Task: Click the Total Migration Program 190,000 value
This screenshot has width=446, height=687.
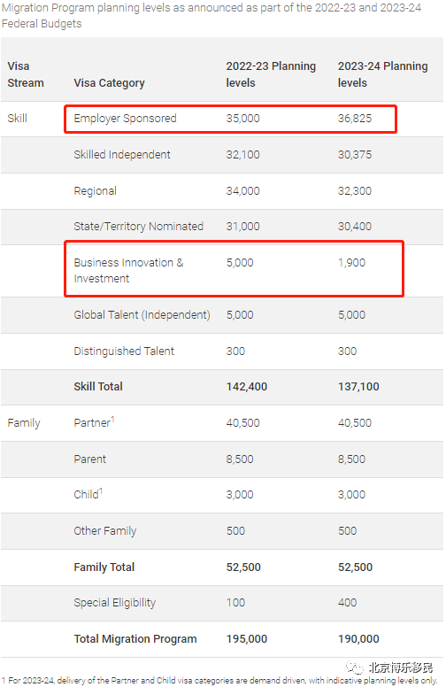Action: click(x=358, y=639)
